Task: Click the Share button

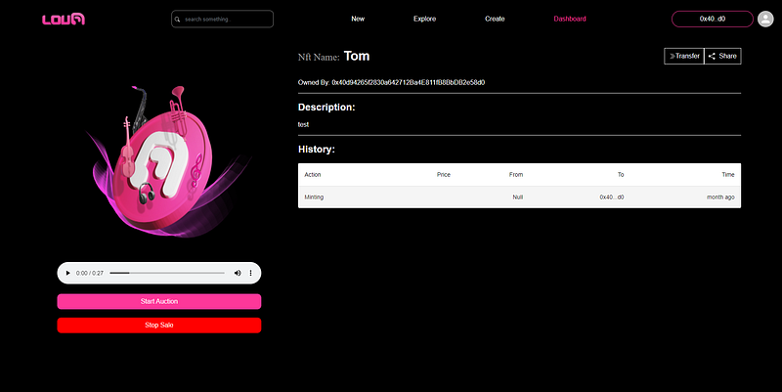Action: tap(722, 56)
